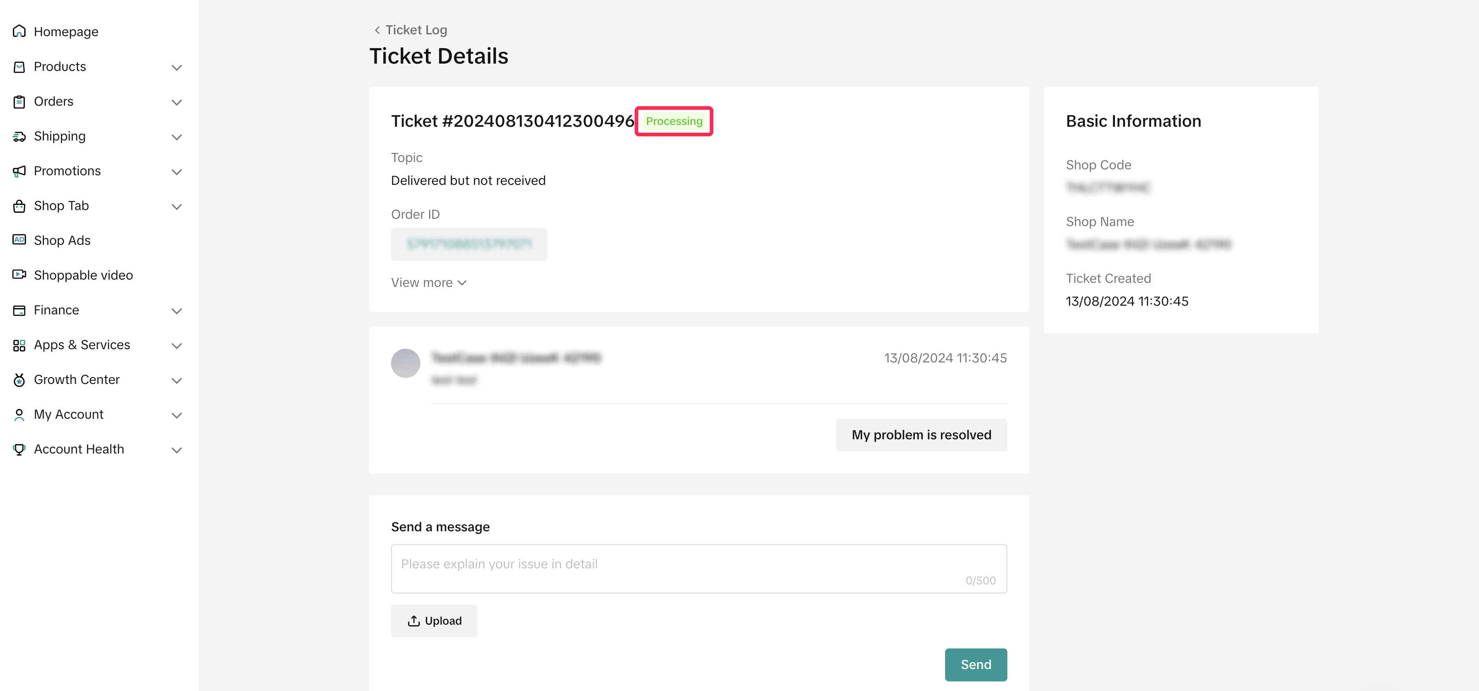The height and width of the screenshot is (691, 1479).
Task: Click the Shipping truck icon
Action: 19,136
